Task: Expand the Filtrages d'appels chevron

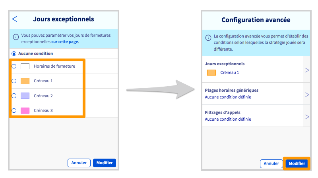Action: tap(307, 117)
